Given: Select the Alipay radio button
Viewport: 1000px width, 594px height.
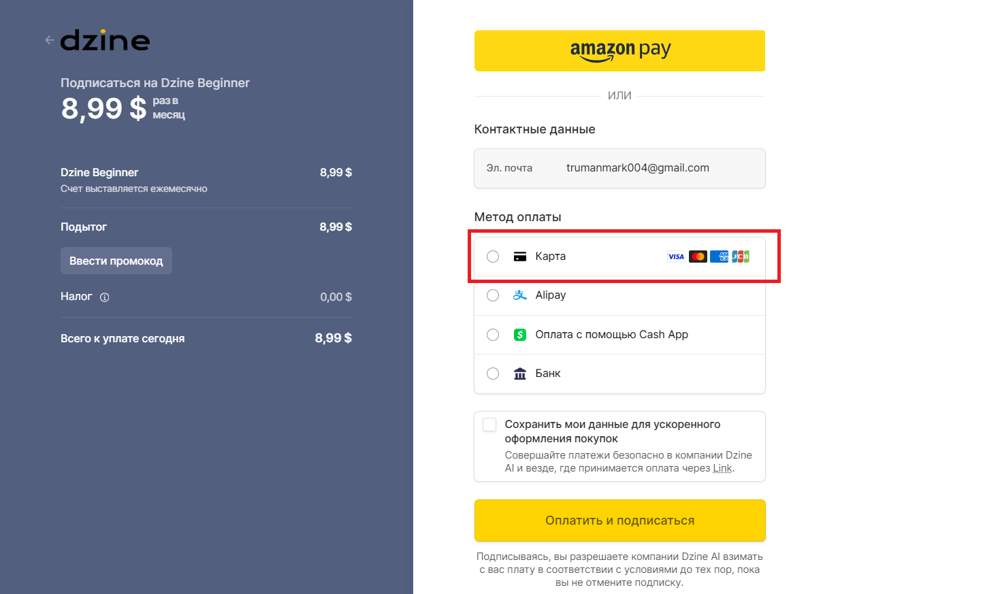Looking at the screenshot, I should point(493,295).
